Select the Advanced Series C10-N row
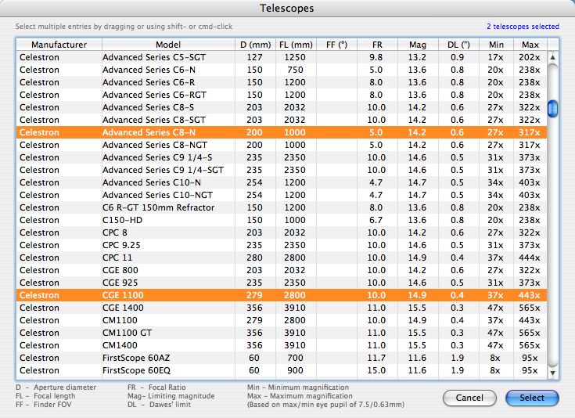 coord(282,182)
